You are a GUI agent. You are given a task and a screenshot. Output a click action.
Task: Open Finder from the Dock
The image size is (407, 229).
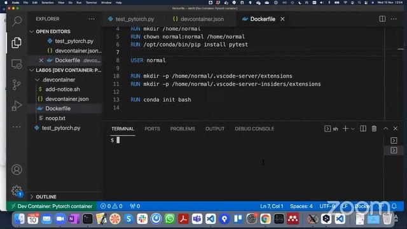coord(20,219)
